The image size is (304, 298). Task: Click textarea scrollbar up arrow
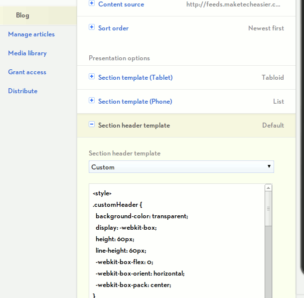tap(269, 188)
